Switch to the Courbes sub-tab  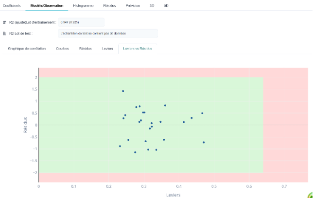click(63, 49)
